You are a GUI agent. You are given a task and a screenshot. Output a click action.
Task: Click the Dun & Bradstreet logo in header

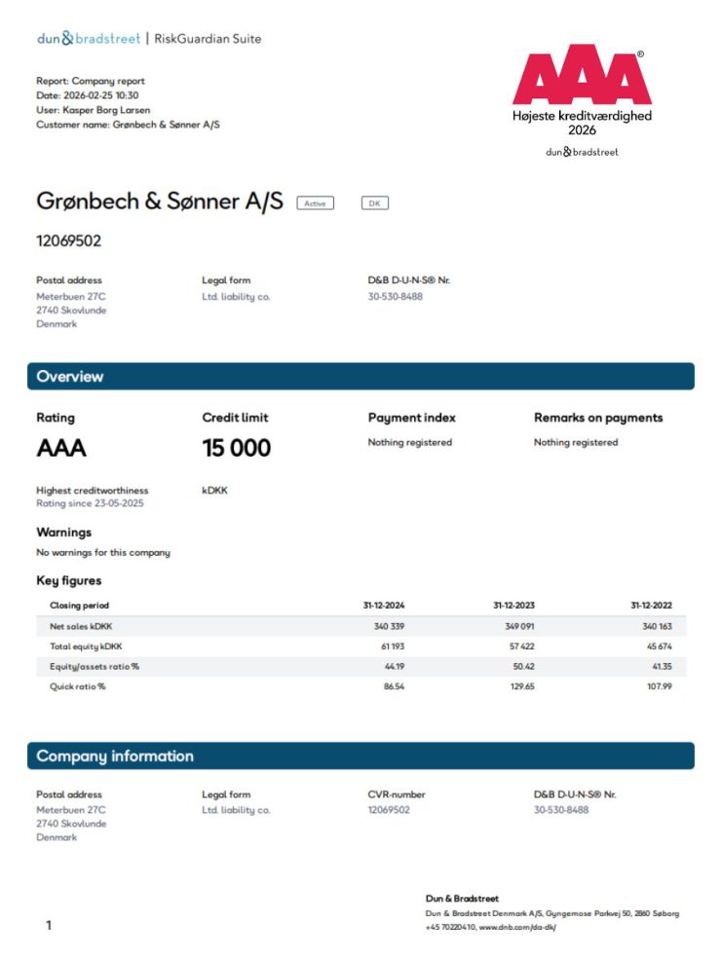88,39
